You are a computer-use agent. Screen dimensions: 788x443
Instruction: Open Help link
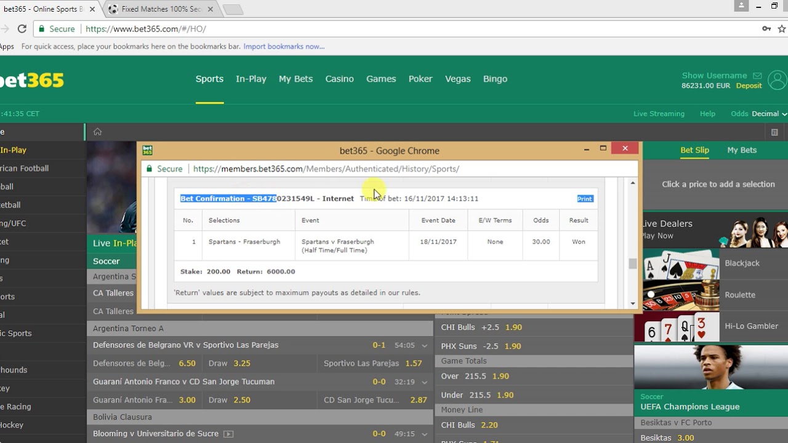[707, 114]
